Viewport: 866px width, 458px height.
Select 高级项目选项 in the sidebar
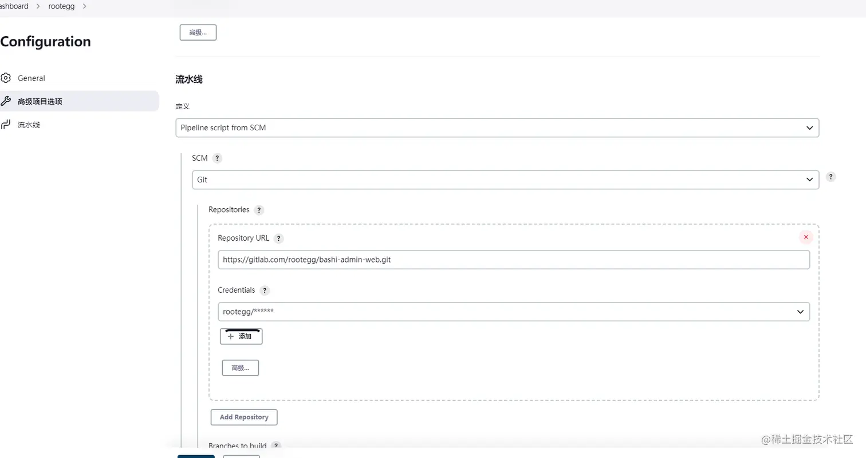click(78, 101)
